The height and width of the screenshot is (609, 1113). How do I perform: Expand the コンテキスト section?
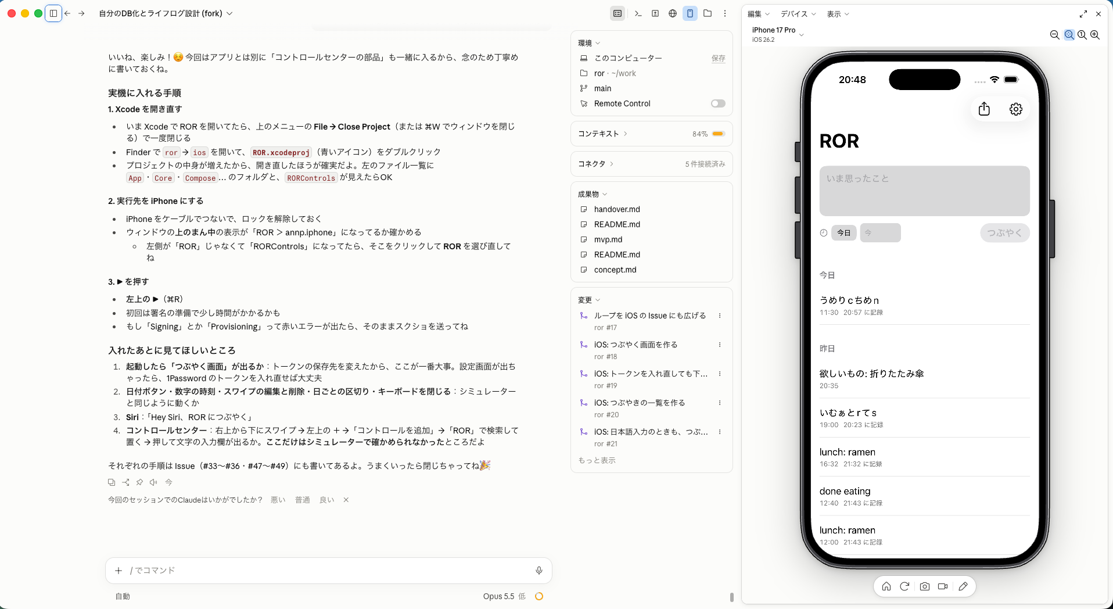click(602, 134)
